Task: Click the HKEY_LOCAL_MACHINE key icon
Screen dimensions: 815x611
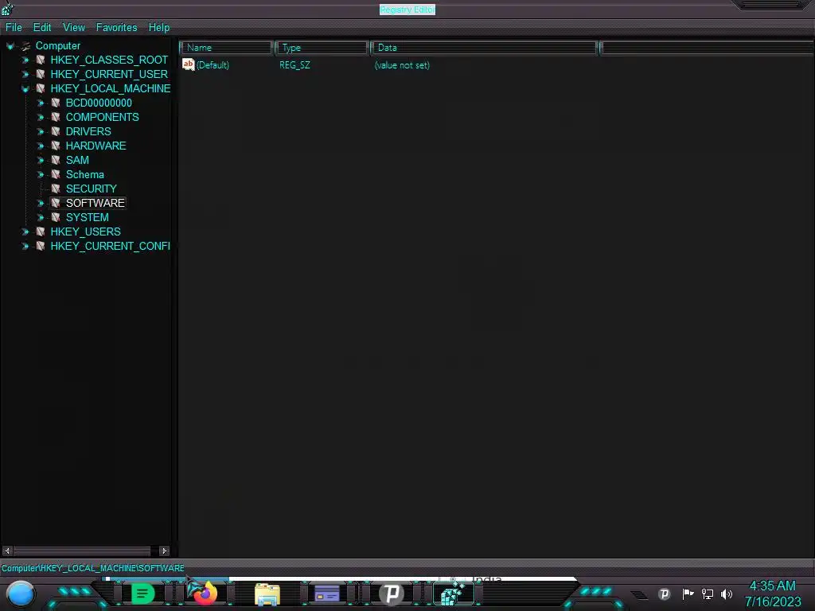Action: [41, 89]
